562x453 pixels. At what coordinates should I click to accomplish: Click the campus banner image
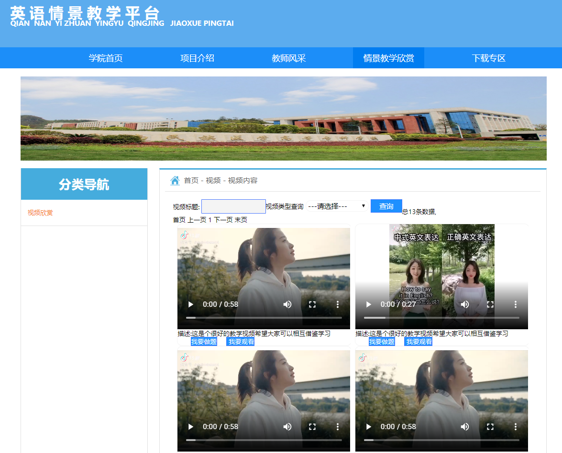284,119
